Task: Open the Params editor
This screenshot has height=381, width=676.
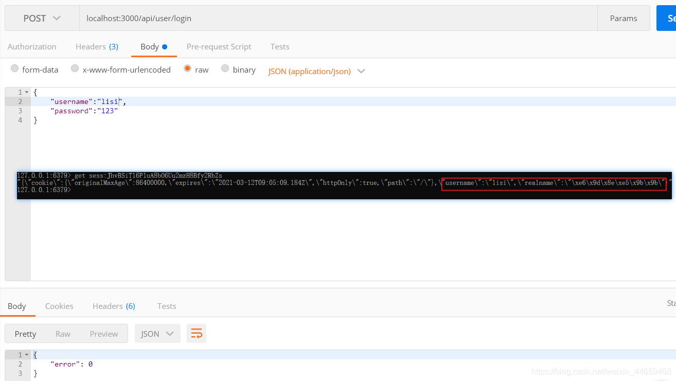Action: [x=624, y=18]
